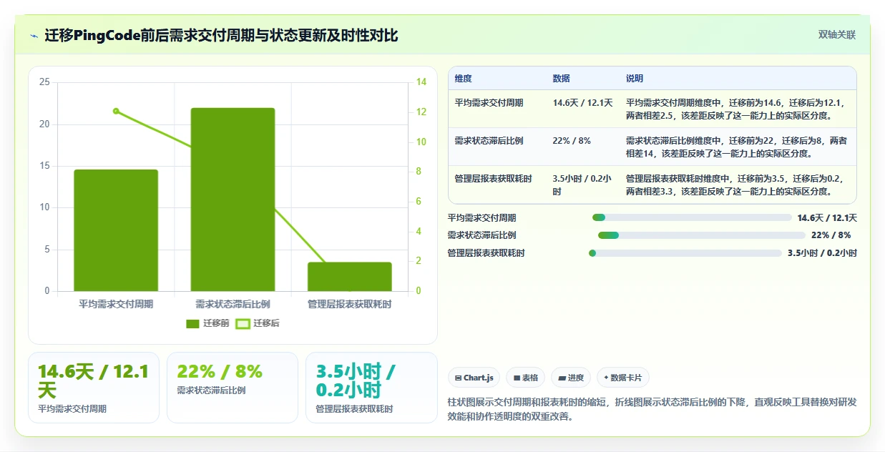This screenshot has width=885, height=452.
Task: Select the Chart.js tag chip
Action: pyautogui.click(x=474, y=378)
